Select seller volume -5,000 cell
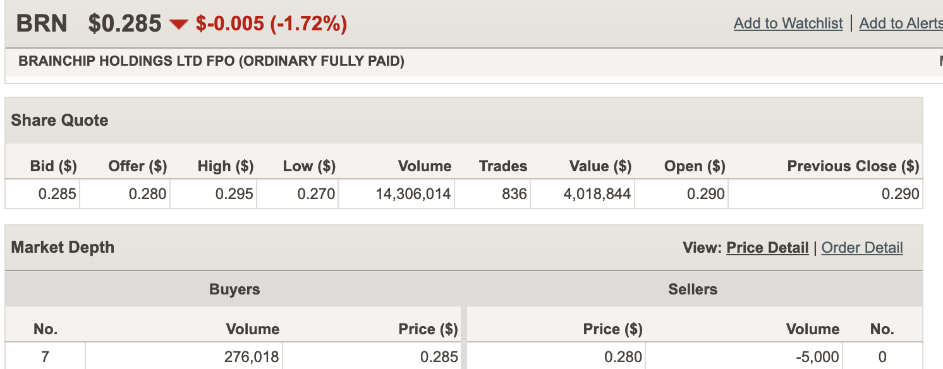Screen dimensions: 943x369 tap(817, 357)
